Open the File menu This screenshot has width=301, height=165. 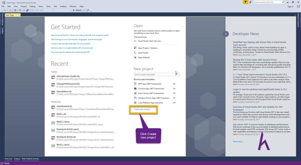[3, 6]
